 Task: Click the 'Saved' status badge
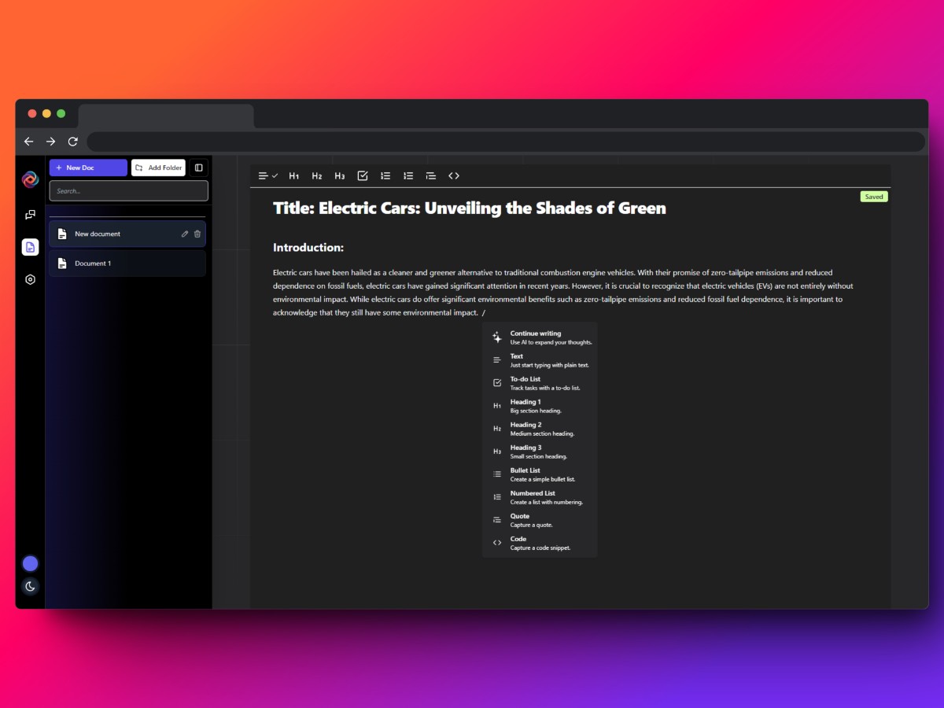(874, 197)
